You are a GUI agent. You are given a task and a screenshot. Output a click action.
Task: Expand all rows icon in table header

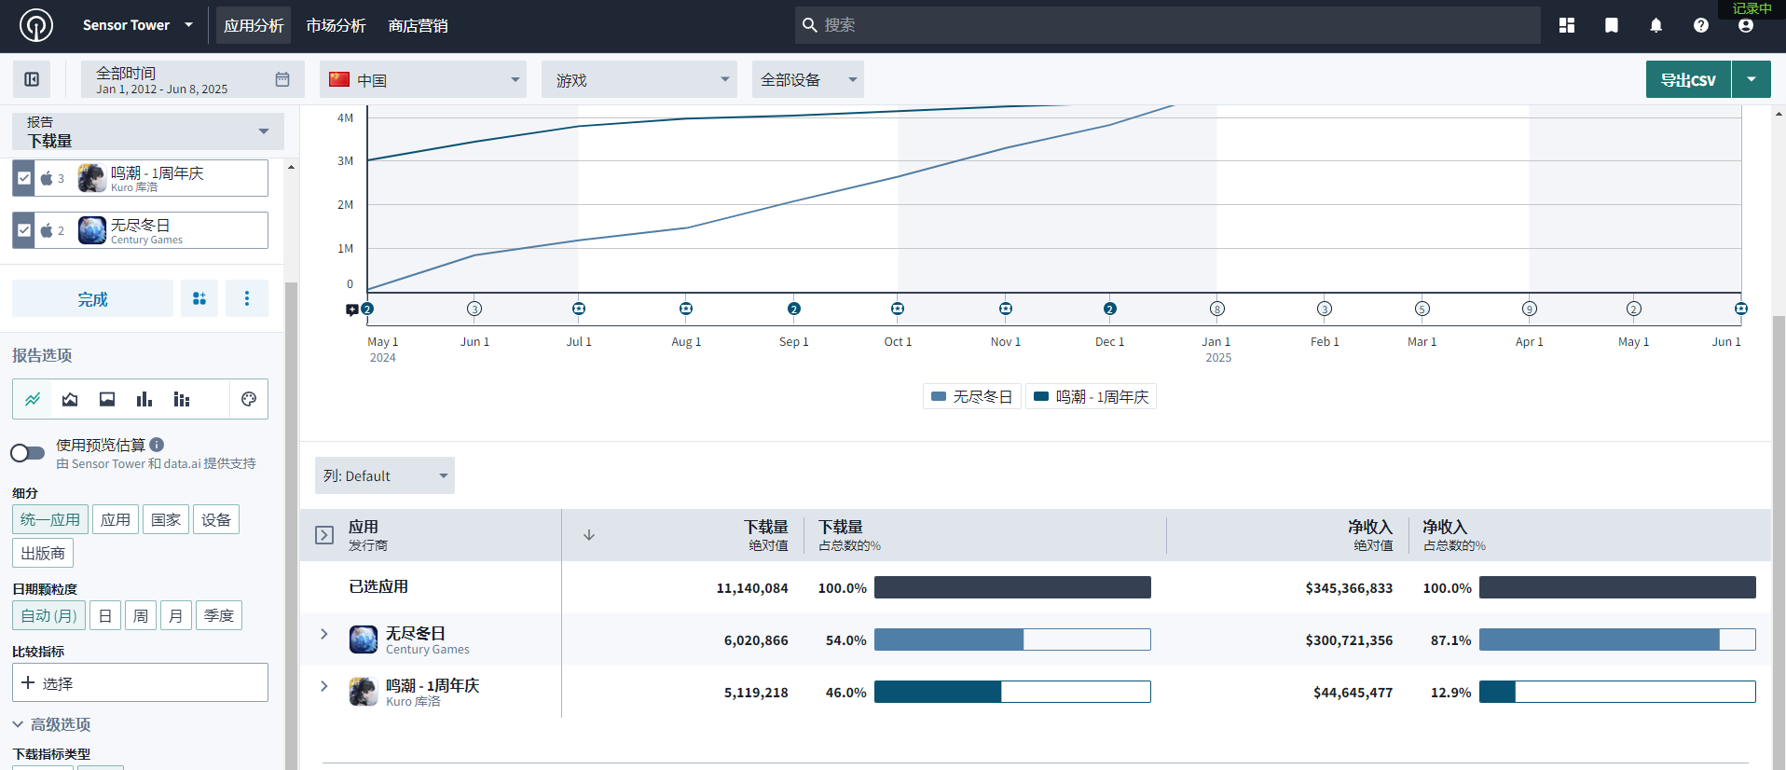click(x=324, y=535)
